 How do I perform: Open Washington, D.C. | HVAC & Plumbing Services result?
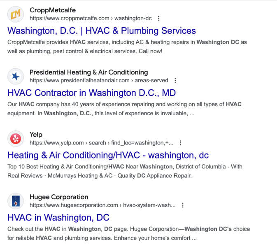tap(102, 31)
